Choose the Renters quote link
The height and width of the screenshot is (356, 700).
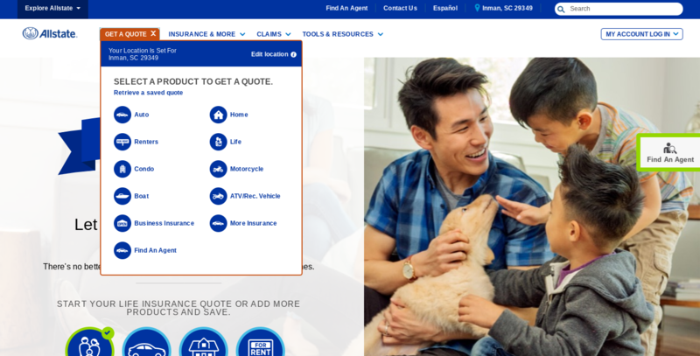[x=146, y=142]
